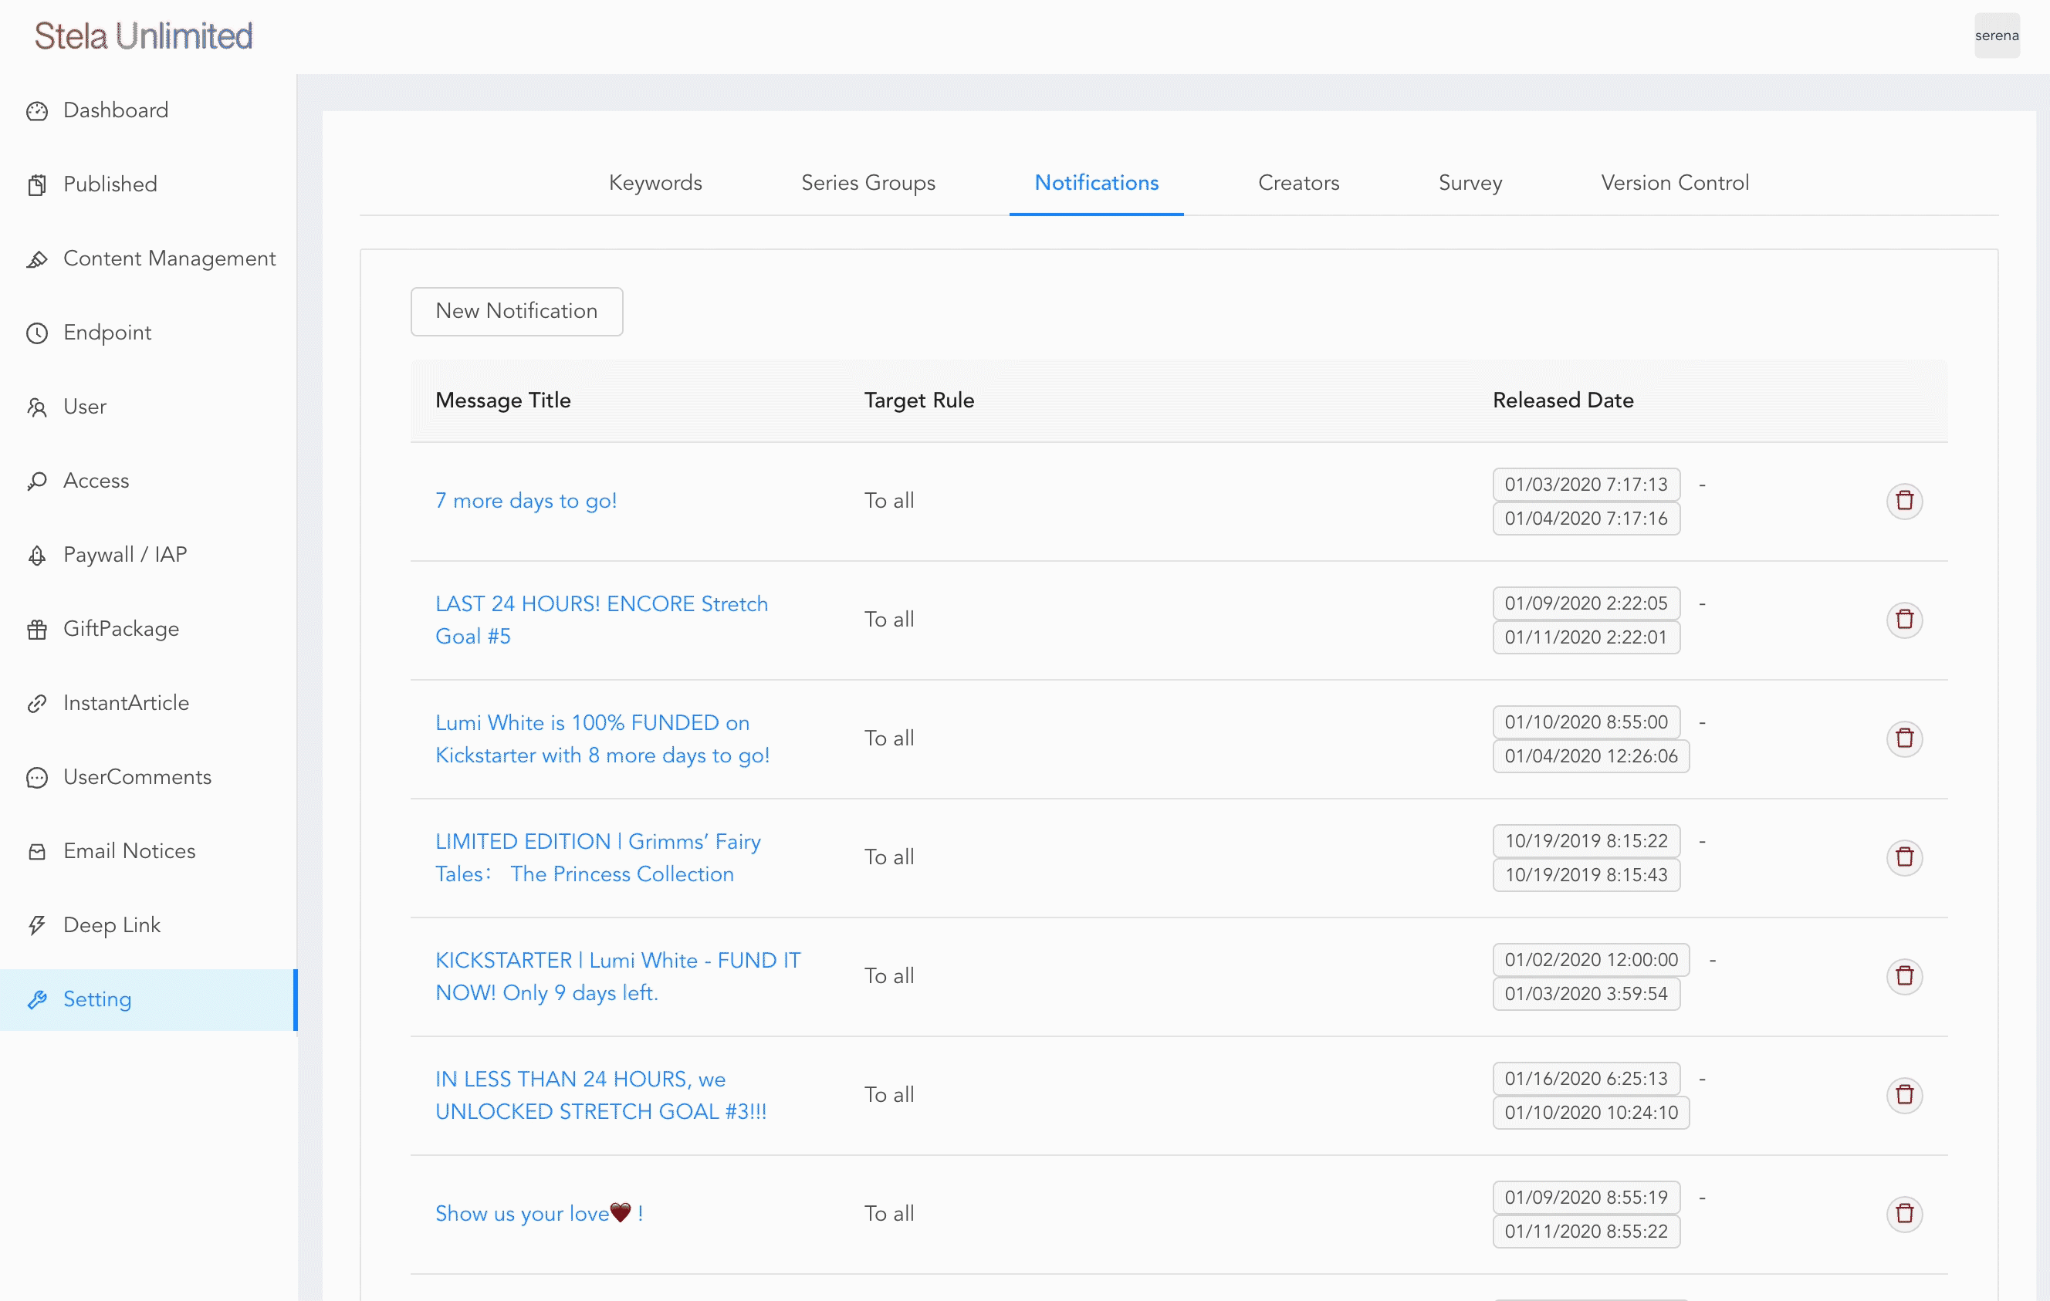This screenshot has height=1301, width=2050.
Task: Click the 01/03/2020 7:17:13 date field
Action: point(1585,484)
